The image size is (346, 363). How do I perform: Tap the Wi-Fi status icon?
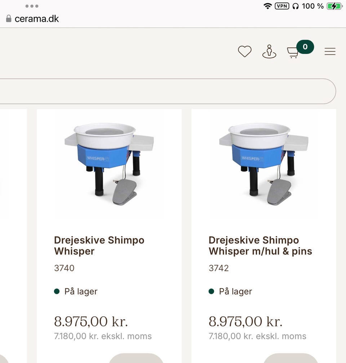click(x=267, y=6)
